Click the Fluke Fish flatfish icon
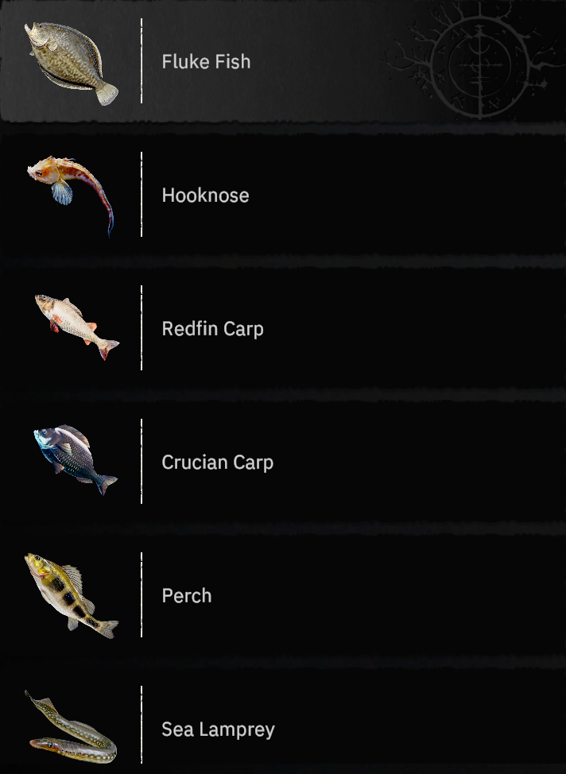 [72, 64]
